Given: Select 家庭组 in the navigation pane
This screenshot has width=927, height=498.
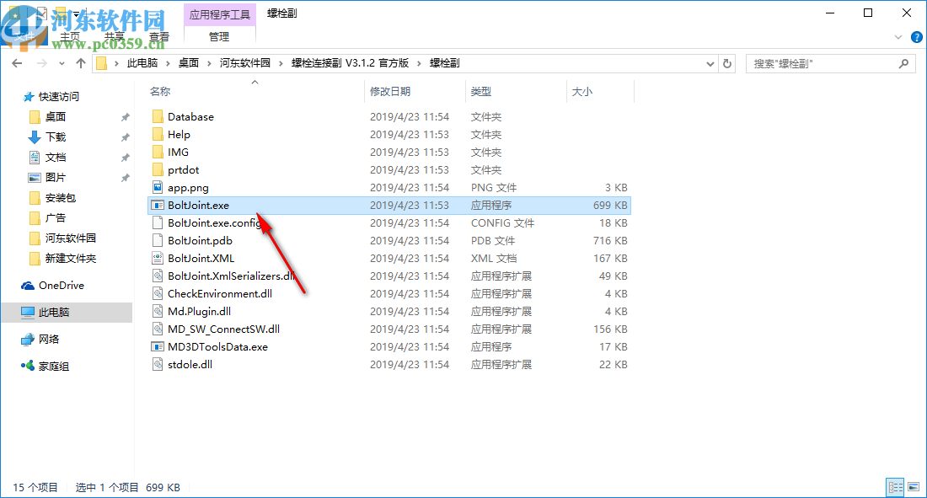Looking at the screenshot, I should (x=53, y=367).
